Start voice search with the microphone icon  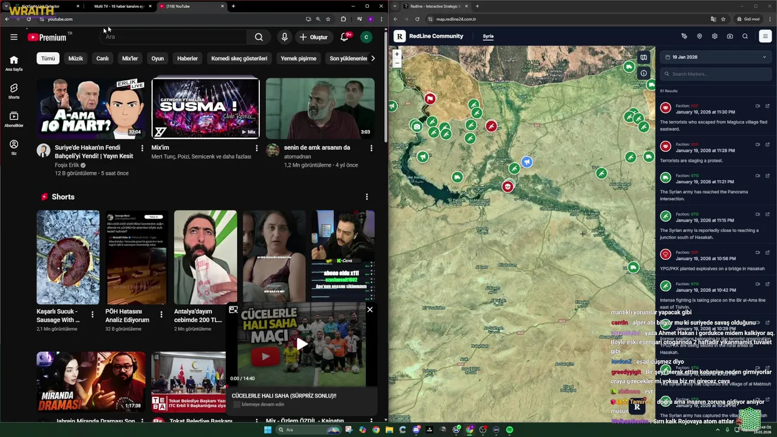tap(284, 37)
